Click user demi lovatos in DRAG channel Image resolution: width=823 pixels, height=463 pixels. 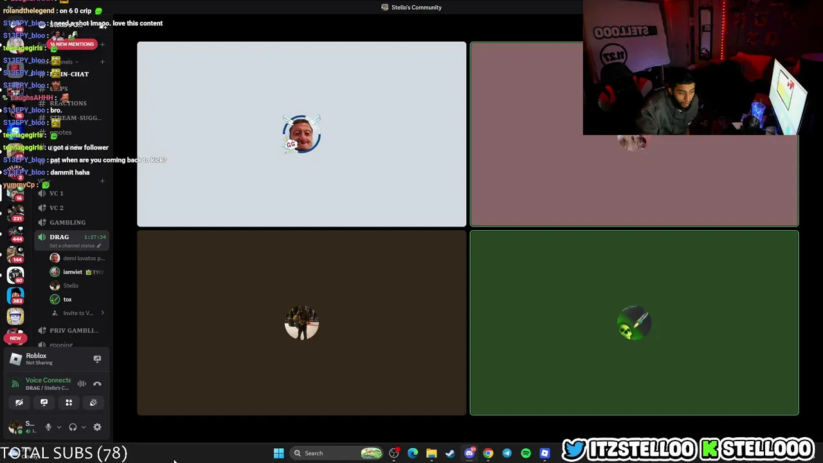(x=77, y=258)
